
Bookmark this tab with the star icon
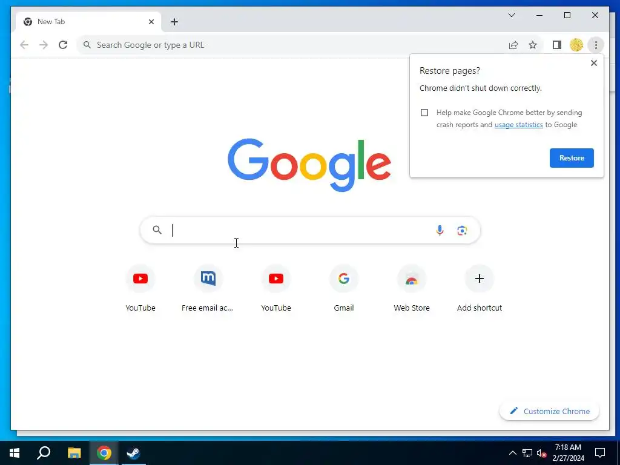(533, 45)
